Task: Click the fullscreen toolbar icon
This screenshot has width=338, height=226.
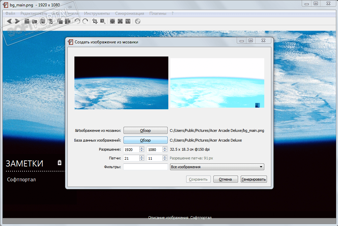Action: click(112, 21)
